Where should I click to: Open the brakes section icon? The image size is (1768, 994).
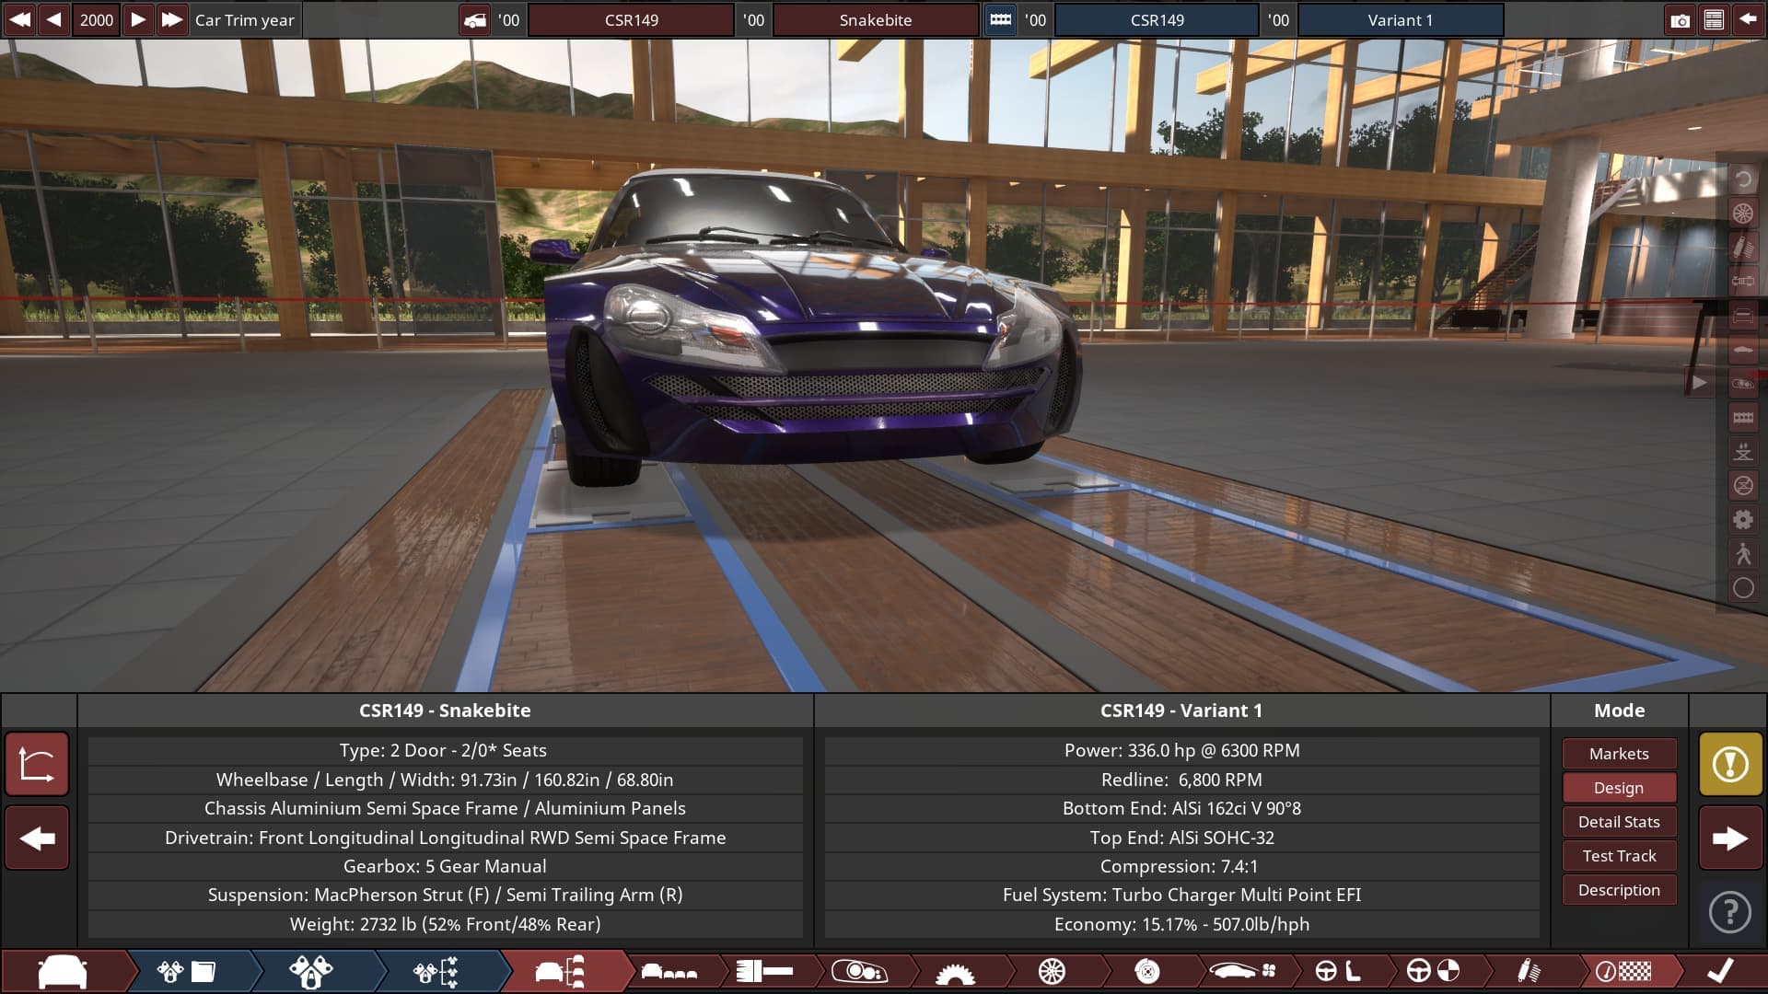click(1146, 971)
